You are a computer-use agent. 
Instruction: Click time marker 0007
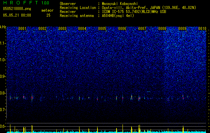[142, 29]
